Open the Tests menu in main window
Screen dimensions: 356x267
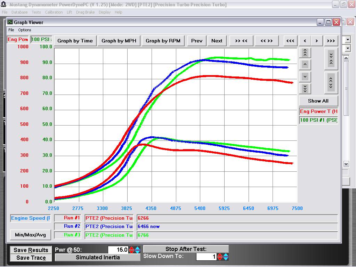[x=36, y=12]
